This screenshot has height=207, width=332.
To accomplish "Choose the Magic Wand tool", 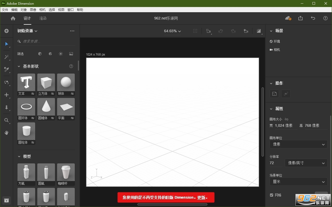I will pos(7,57).
